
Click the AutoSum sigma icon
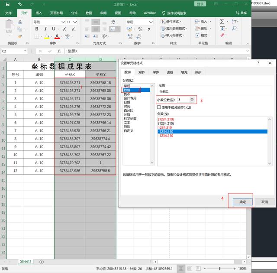pos(222,22)
